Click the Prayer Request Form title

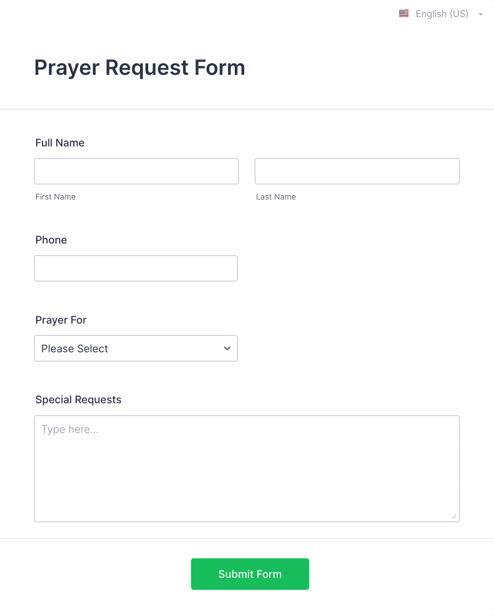(140, 67)
